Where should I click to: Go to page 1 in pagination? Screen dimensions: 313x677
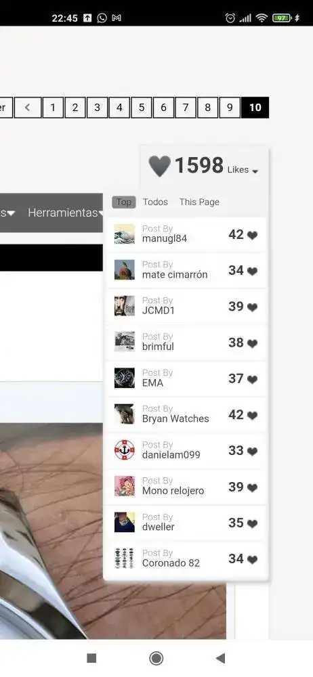click(x=53, y=108)
